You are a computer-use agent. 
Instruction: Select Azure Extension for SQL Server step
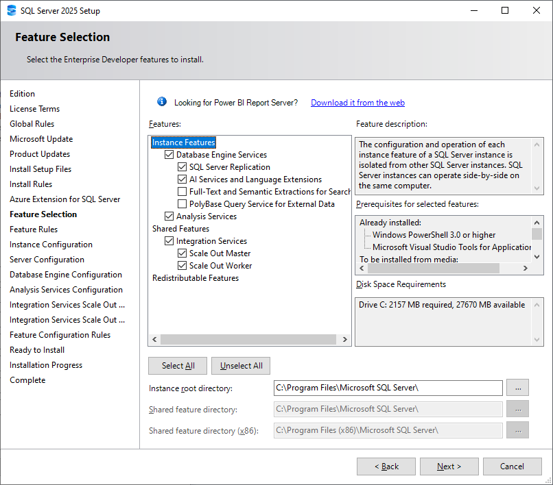65,199
